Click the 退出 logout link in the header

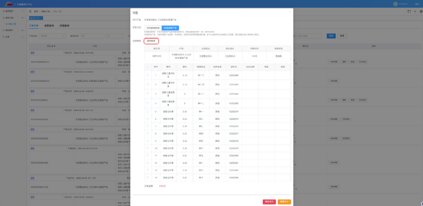coord(417,4)
